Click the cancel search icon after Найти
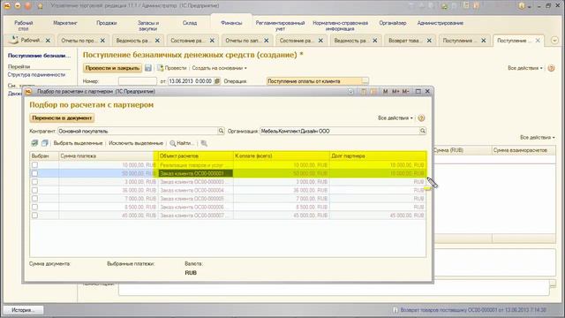 coord(204,143)
